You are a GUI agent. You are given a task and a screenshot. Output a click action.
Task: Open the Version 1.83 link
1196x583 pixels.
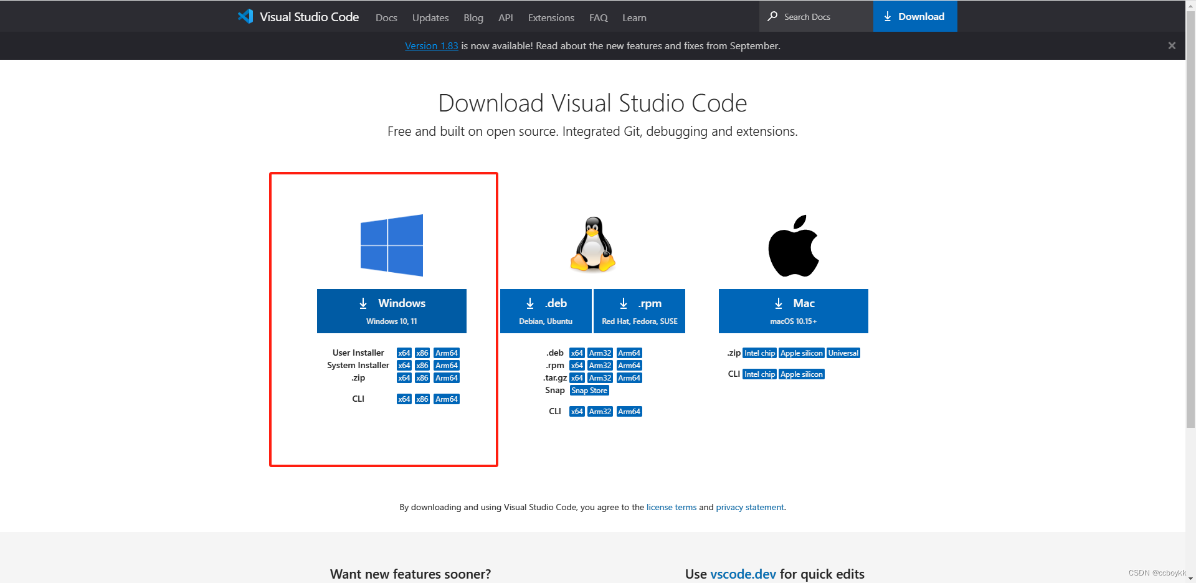[431, 45]
